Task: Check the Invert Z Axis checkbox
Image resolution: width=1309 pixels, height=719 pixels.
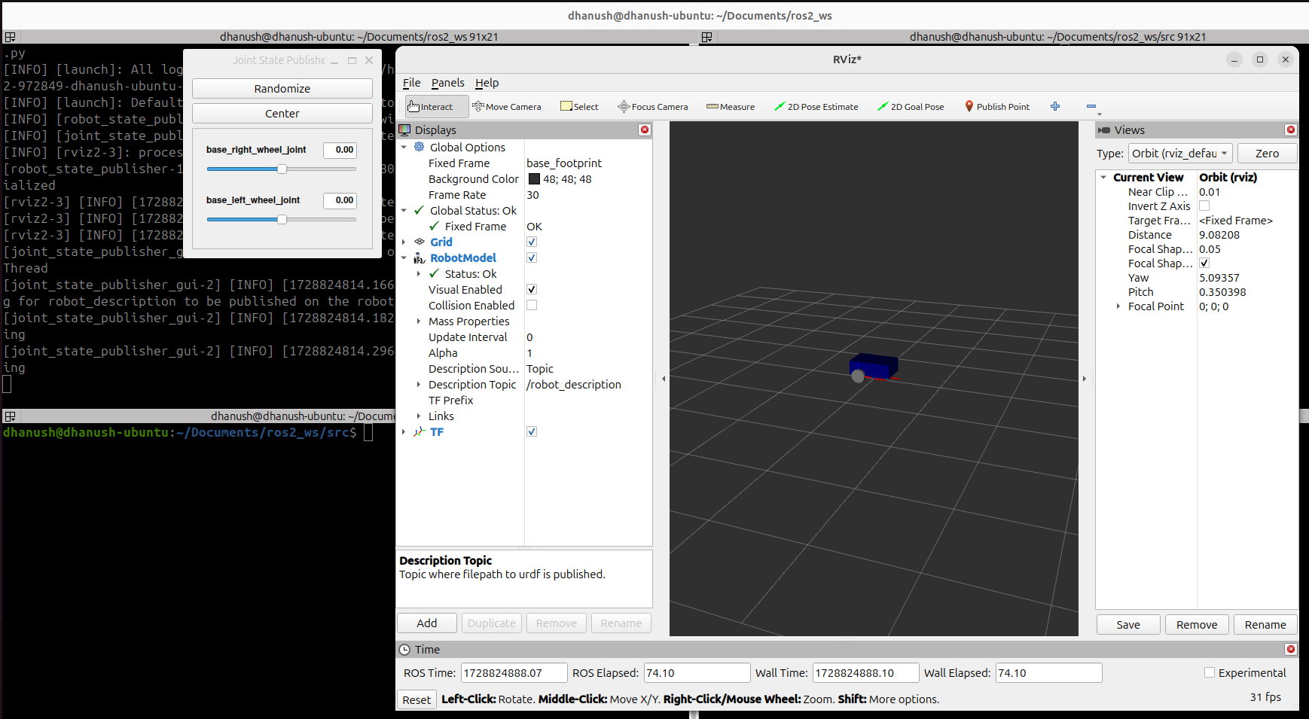Action: pyautogui.click(x=1204, y=206)
